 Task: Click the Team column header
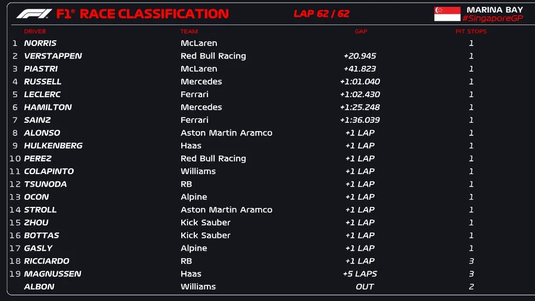click(189, 31)
